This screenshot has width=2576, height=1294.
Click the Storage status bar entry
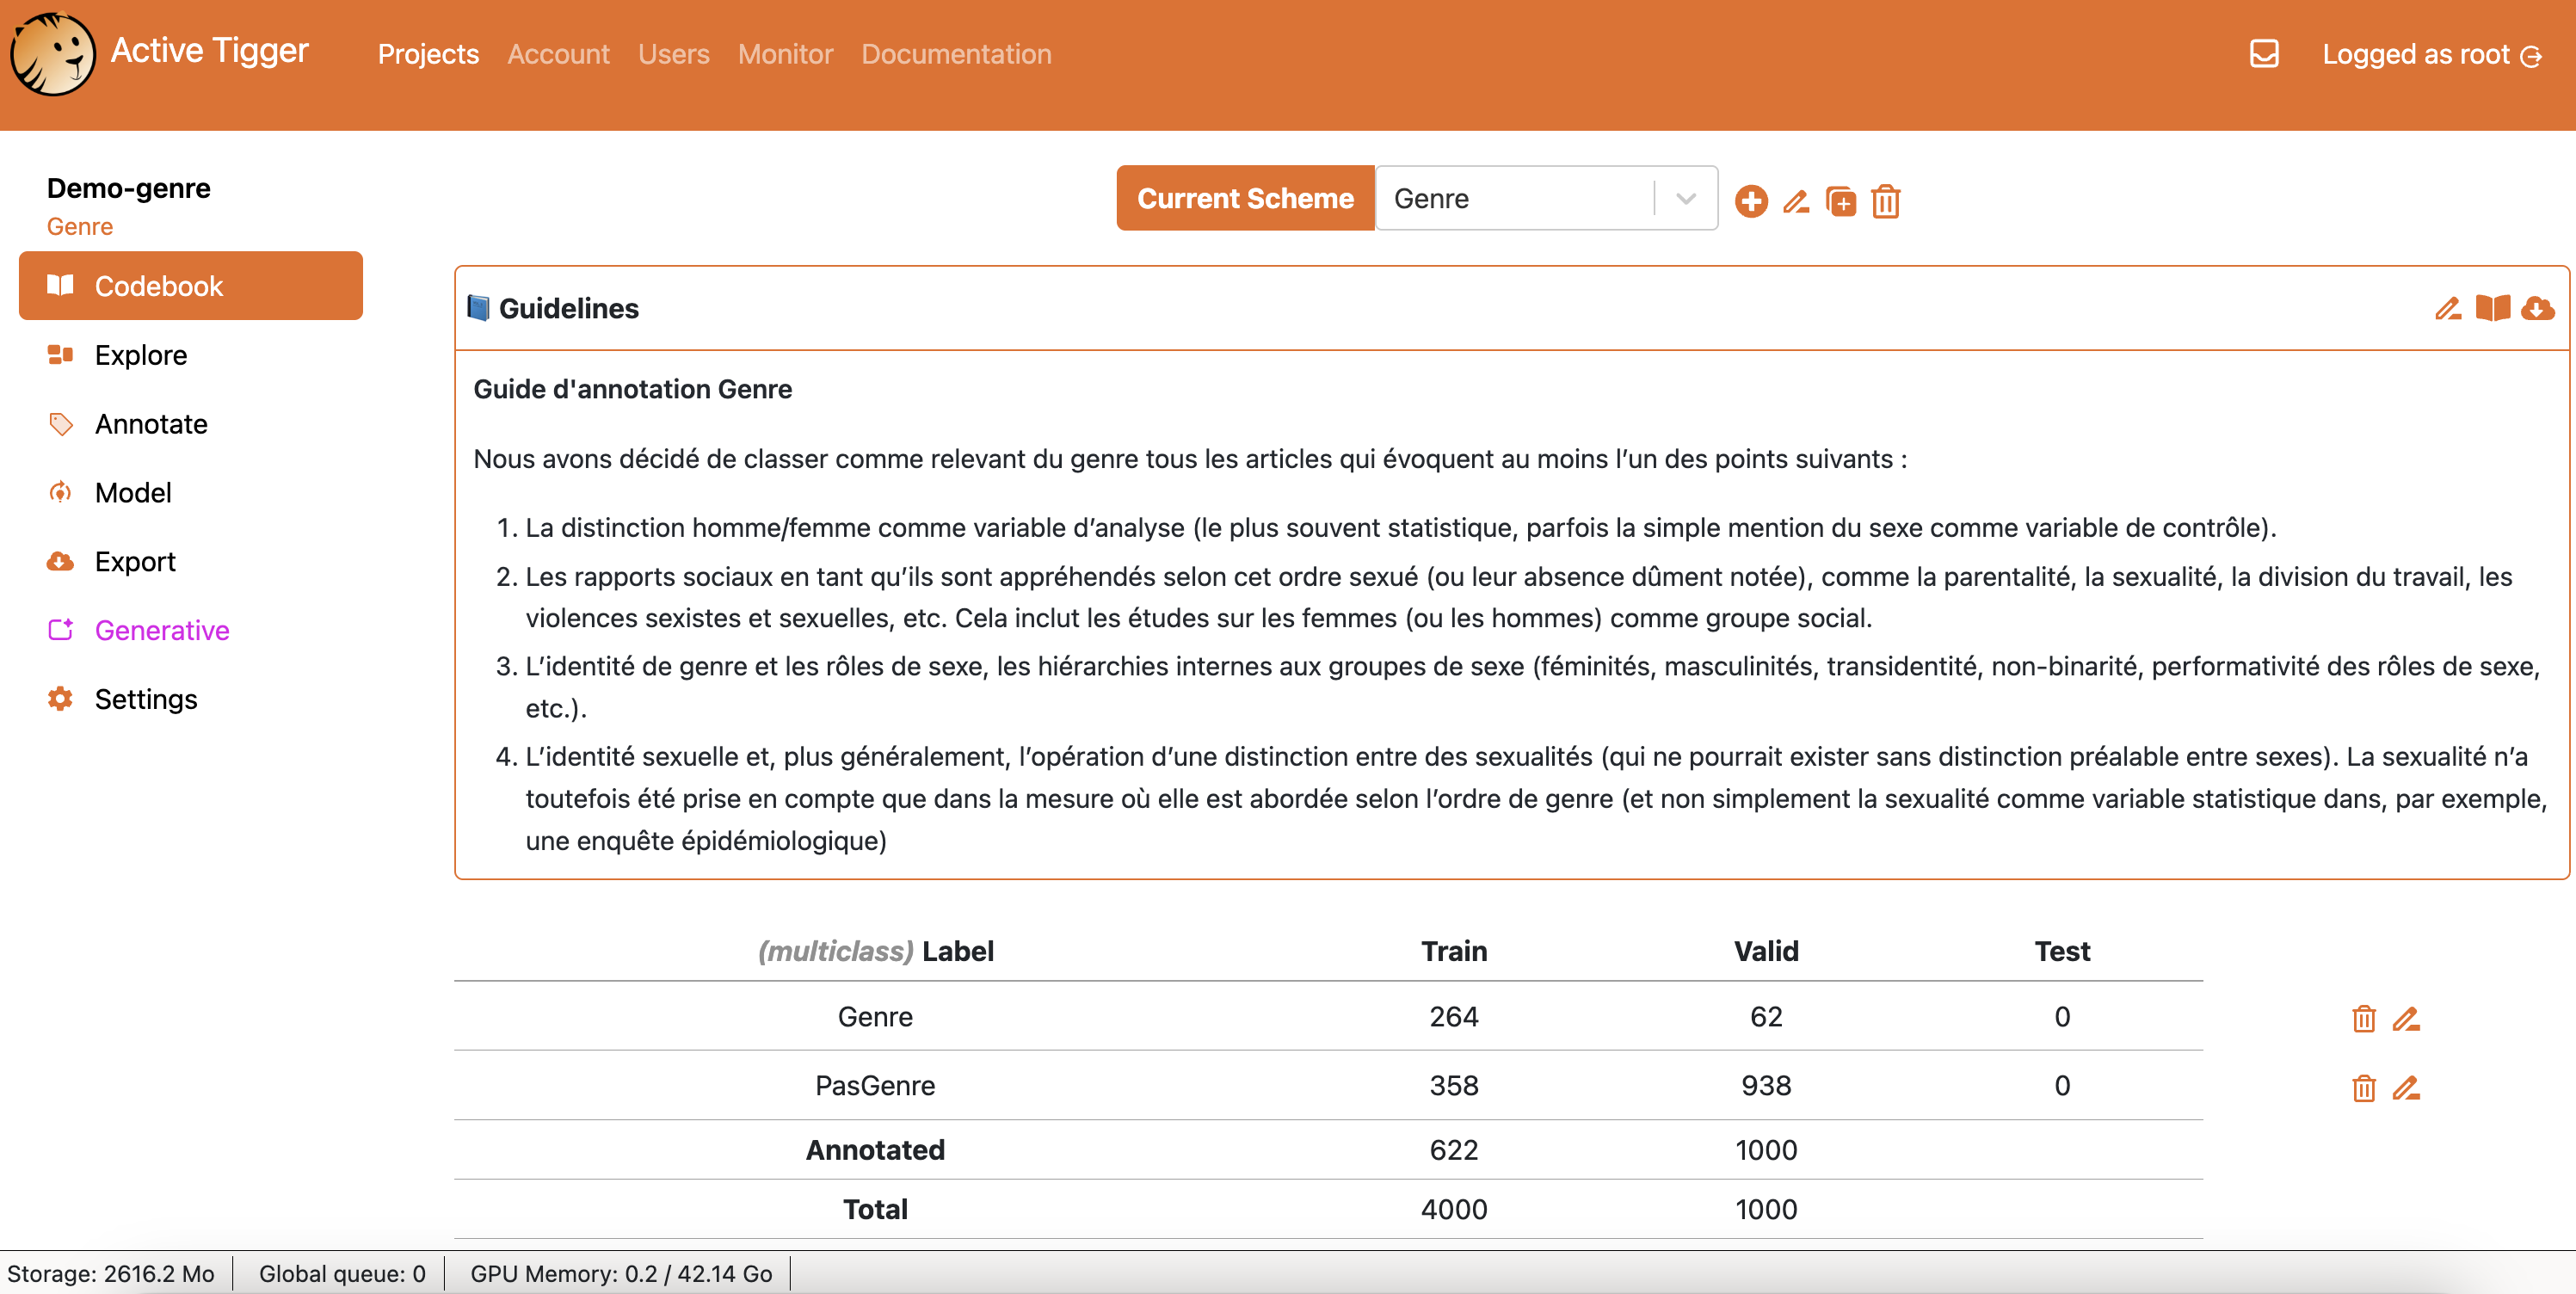111,1273
